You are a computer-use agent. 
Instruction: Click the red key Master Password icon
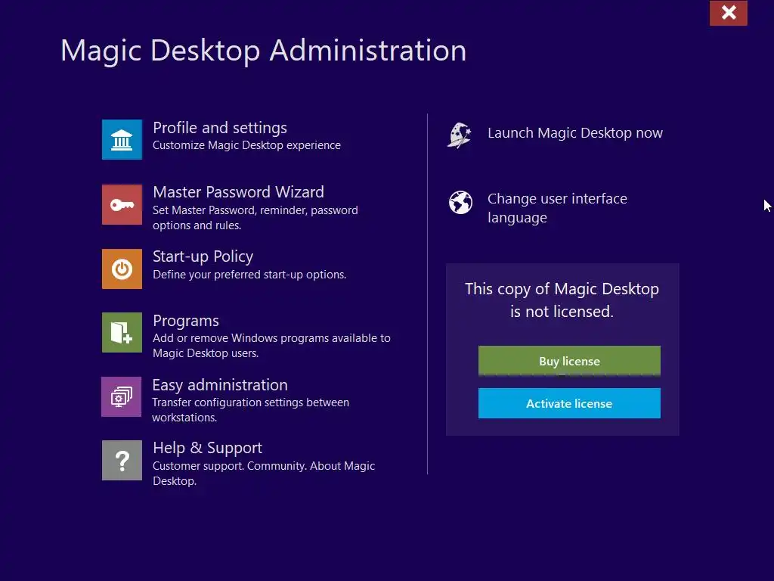122,204
